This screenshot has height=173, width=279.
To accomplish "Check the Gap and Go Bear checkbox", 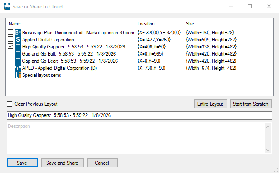I will [x=10, y=61].
